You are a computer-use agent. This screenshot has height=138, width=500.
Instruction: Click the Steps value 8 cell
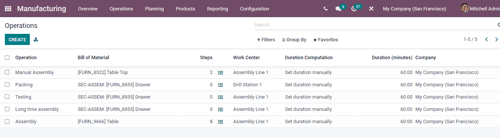click(x=211, y=122)
